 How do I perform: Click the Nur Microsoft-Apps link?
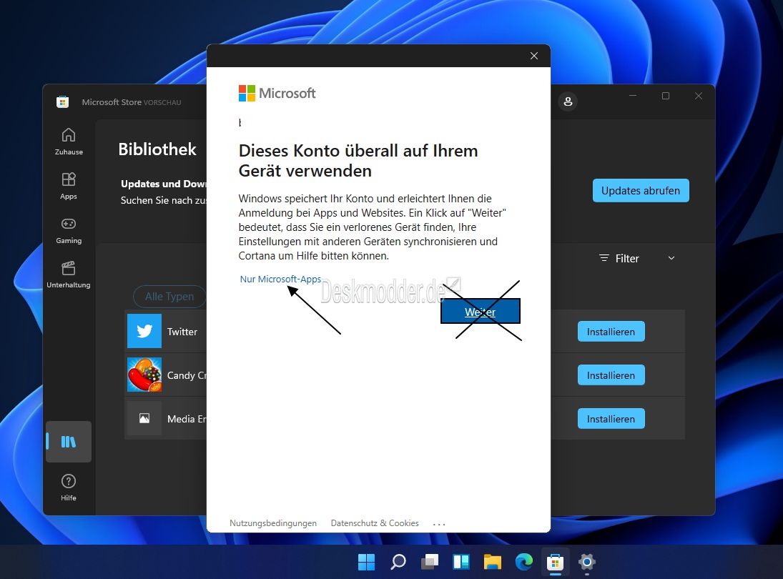(280, 279)
